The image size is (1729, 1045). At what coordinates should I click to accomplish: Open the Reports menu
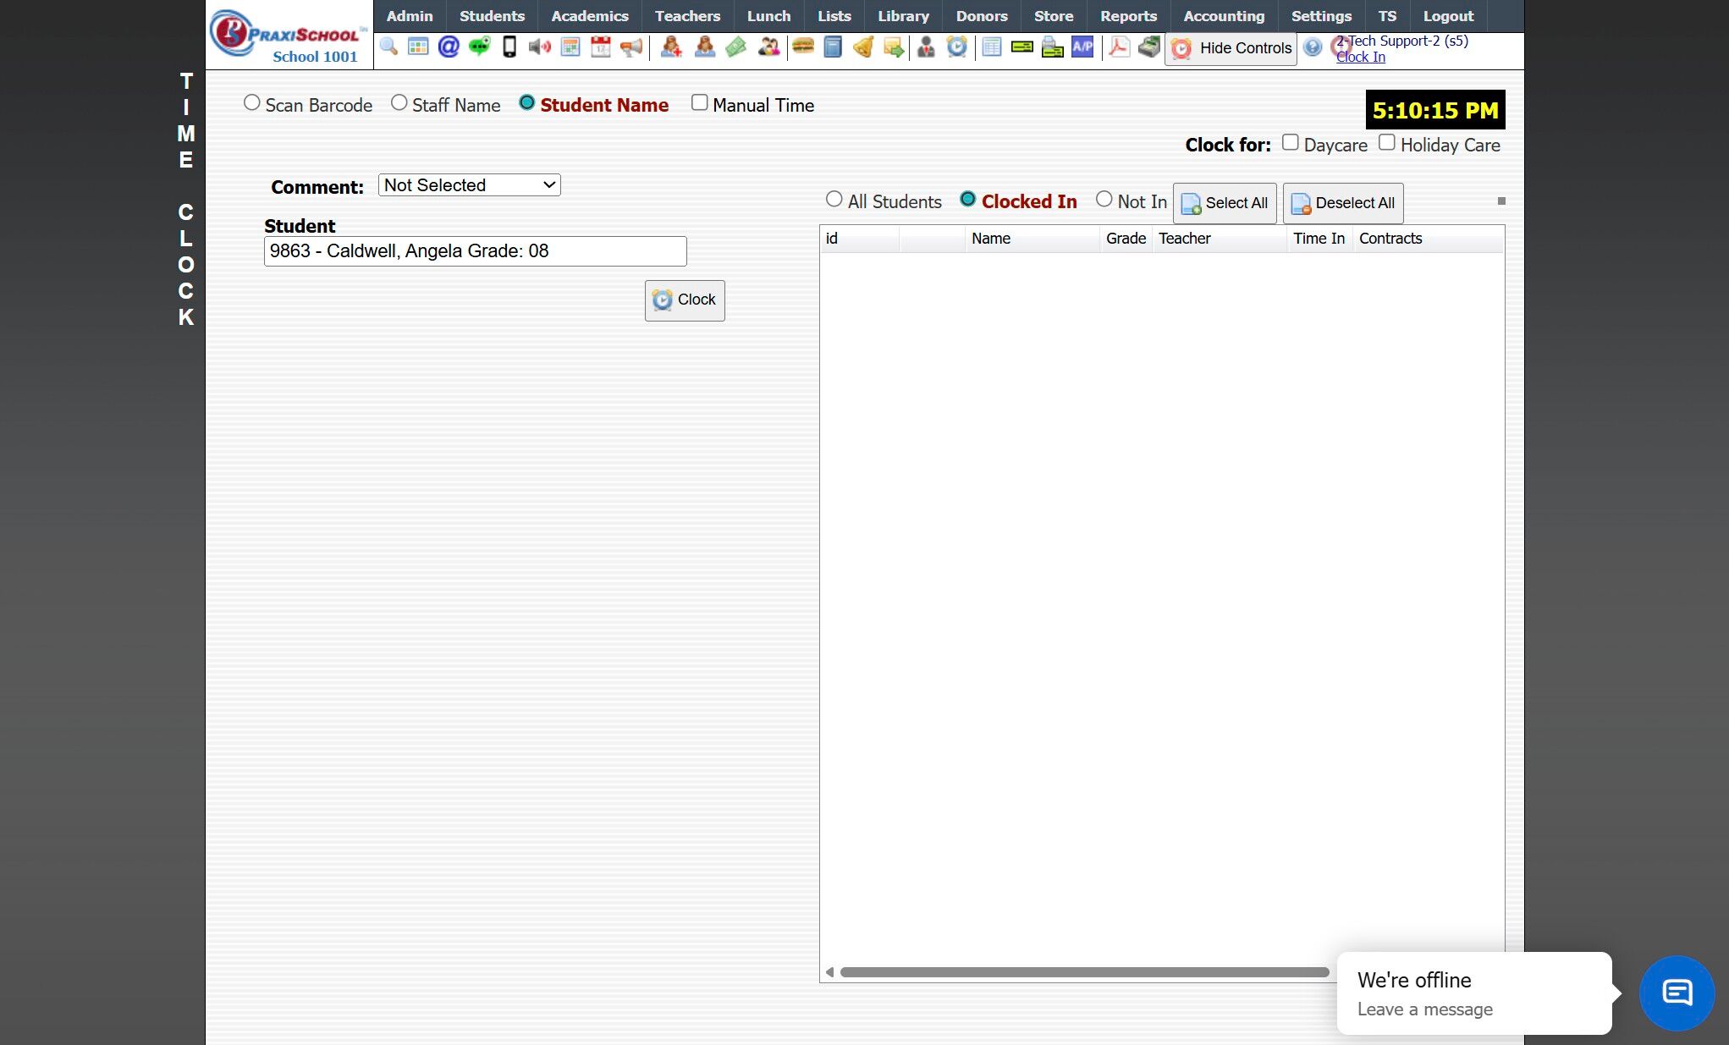click(1128, 16)
